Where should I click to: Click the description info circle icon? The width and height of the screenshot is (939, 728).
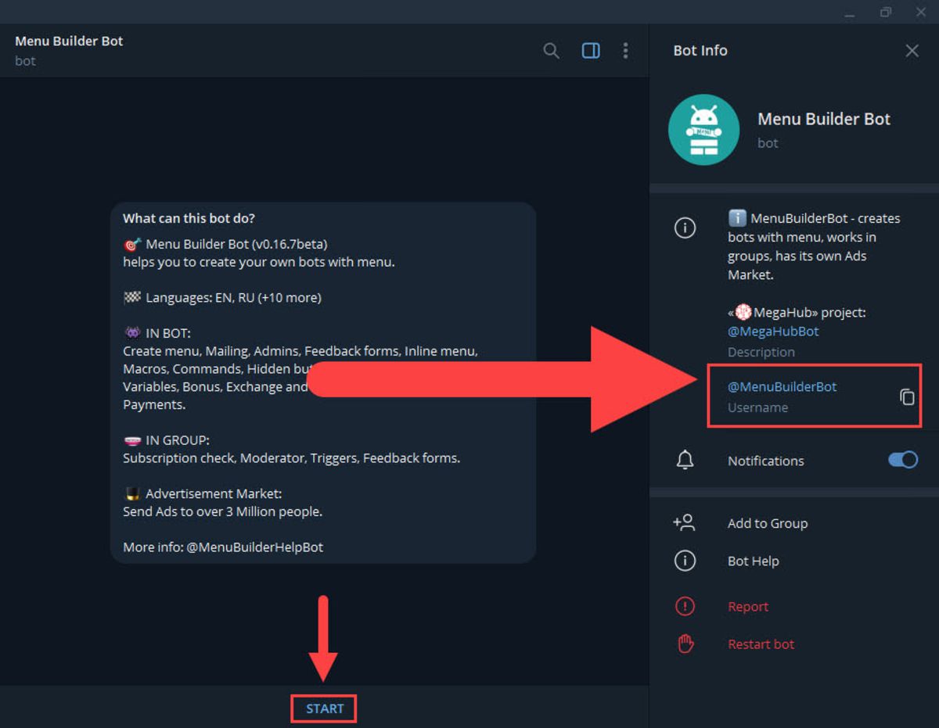685,228
